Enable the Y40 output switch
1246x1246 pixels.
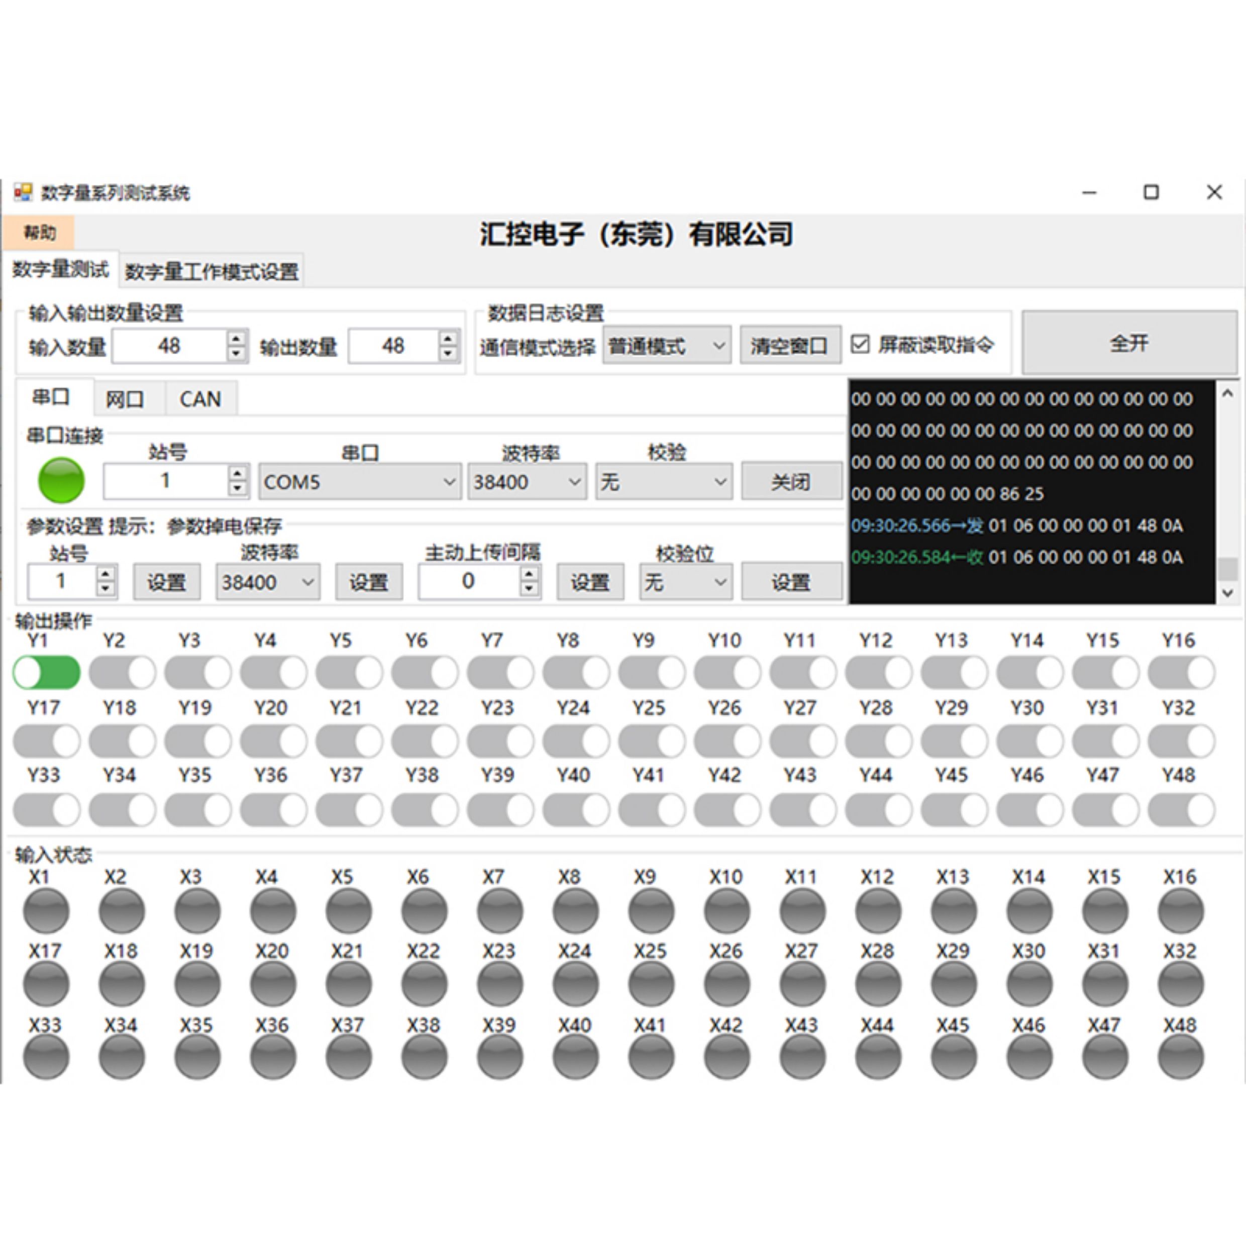coord(576,810)
